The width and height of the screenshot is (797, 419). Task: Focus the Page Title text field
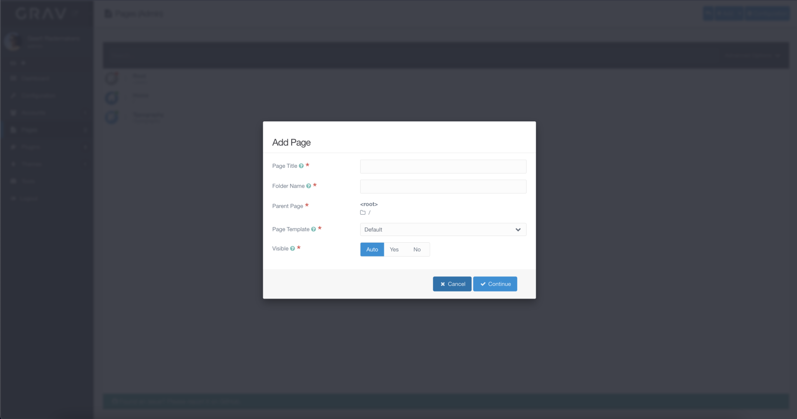point(443,166)
